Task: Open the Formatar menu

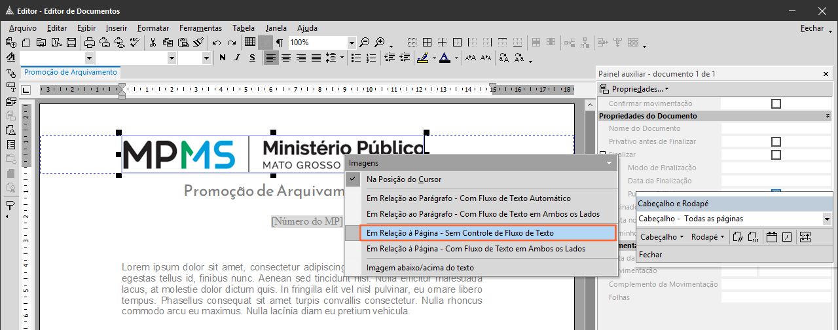Action: coord(153,28)
